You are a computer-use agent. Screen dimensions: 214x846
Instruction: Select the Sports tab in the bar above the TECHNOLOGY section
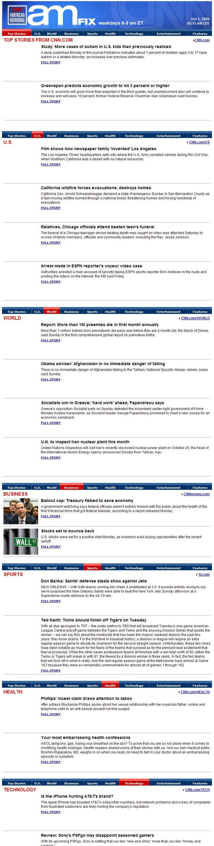point(92,783)
